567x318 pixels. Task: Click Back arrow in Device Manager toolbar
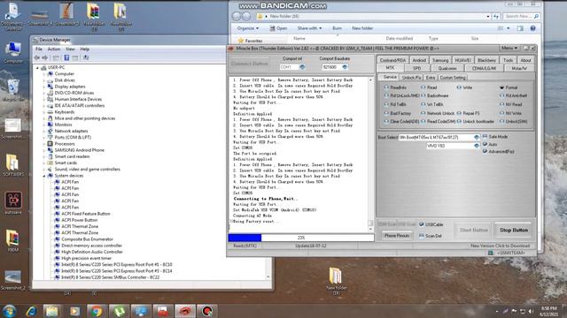[x=37, y=57]
